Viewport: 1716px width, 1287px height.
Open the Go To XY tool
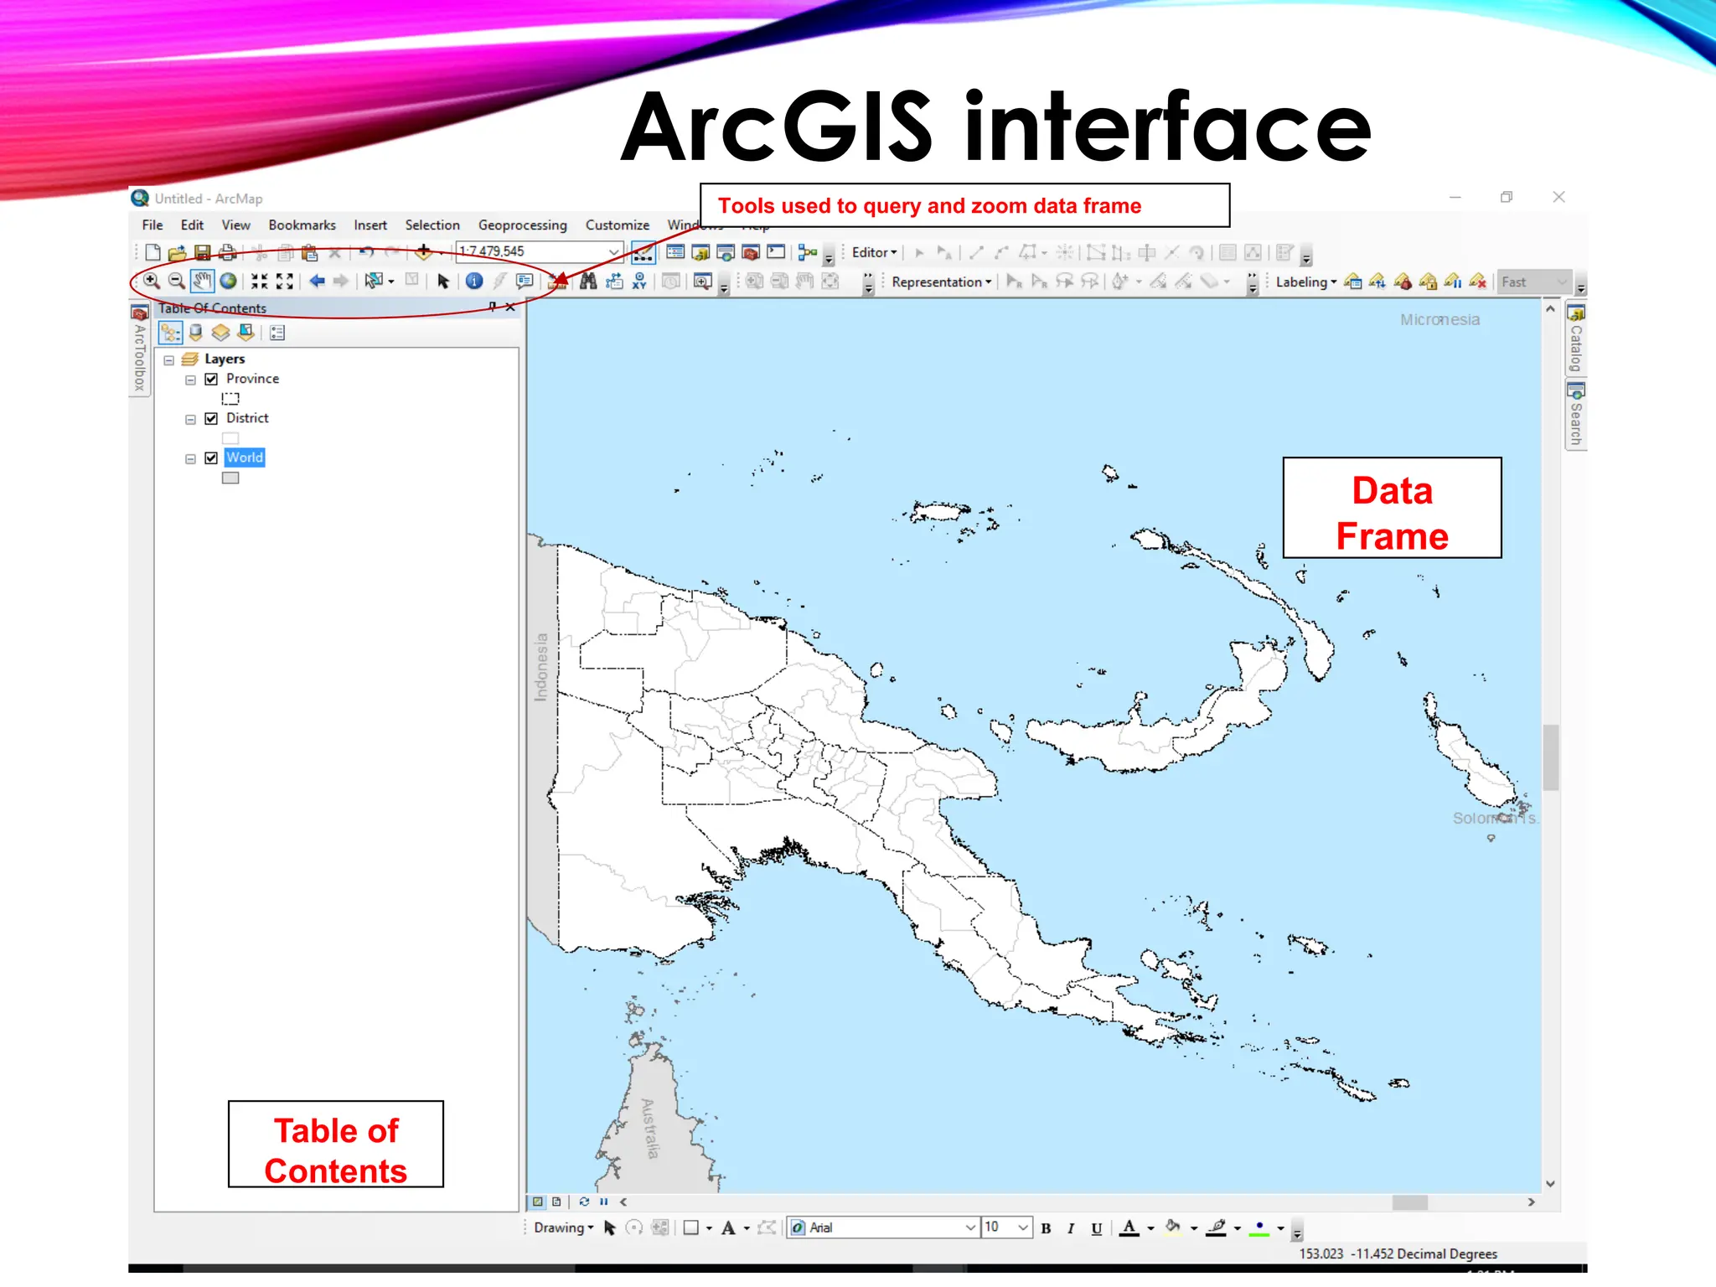(x=639, y=282)
